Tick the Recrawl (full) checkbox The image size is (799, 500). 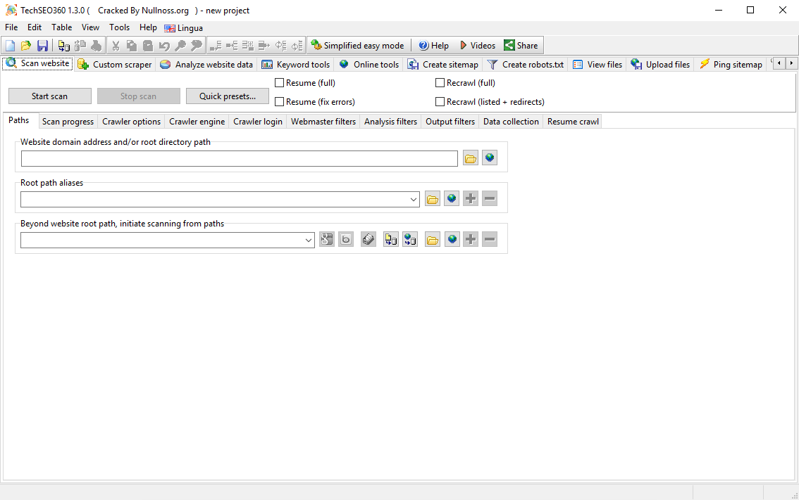tap(440, 82)
